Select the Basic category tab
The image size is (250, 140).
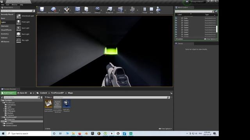pos(8,18)
